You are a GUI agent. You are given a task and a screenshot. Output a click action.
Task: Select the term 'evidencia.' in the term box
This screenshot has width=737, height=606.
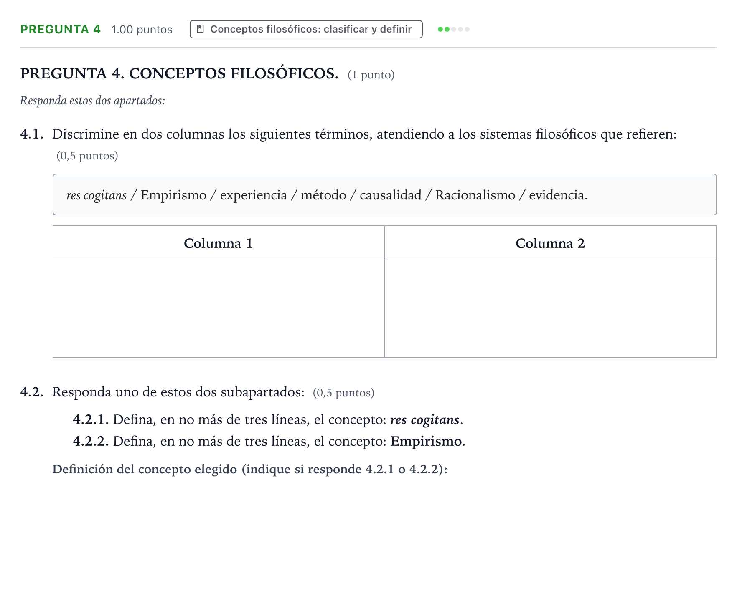(x=558, y=195)
